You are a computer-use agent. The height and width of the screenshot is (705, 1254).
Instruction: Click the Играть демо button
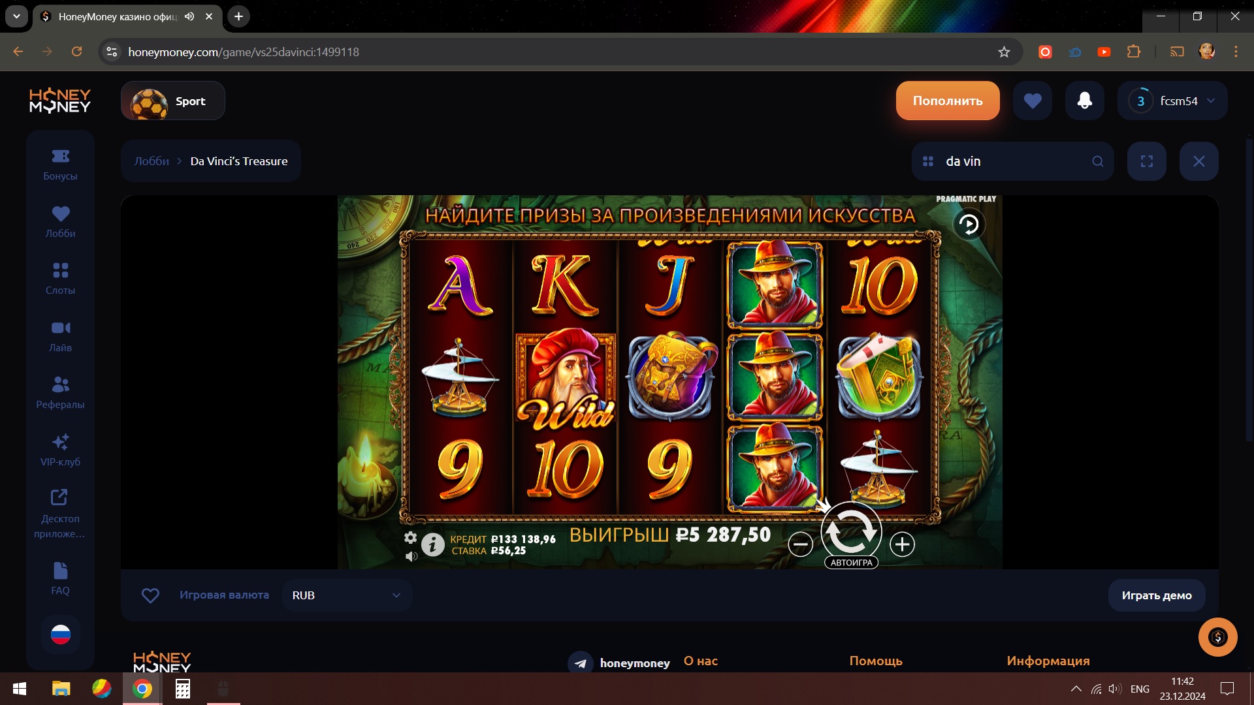point(1157,595)
